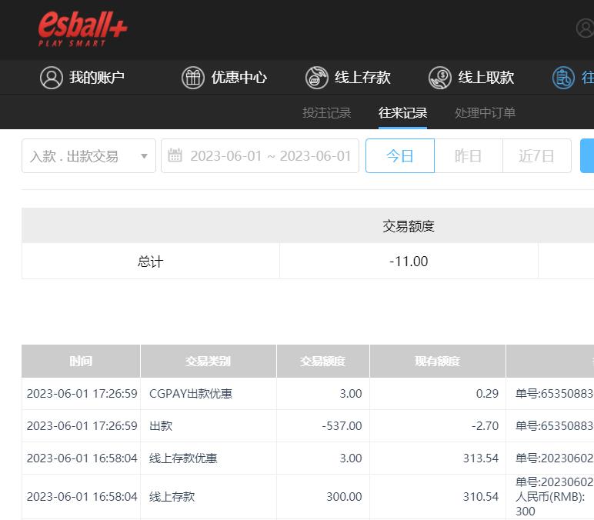Click the 313.54 balance cell
Screen dimensions: 594x520
[x=438, y=458]
